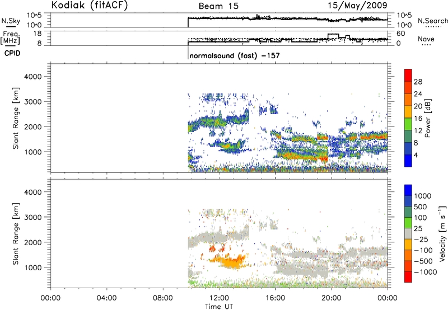The image size is (448, 310).
Task: Click the 'Time UT' axis label
Action: pos(219,307)
